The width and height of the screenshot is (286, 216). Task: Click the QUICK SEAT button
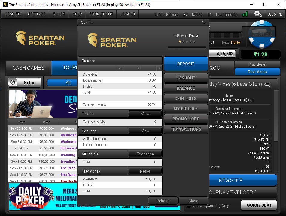coord(259,205)
